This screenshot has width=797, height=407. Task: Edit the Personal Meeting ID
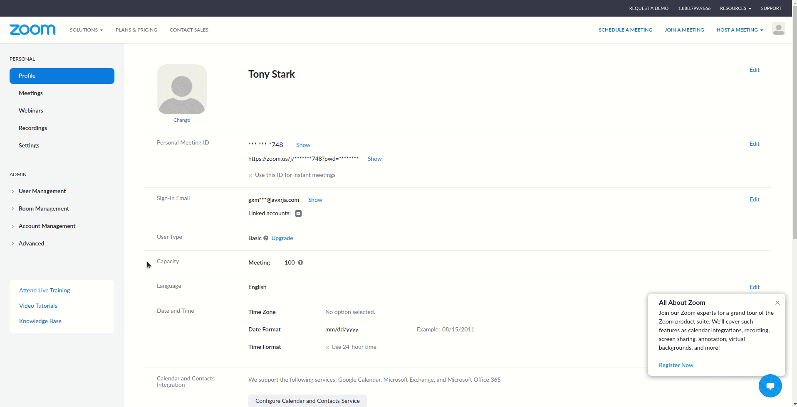pyautogui.click(x=754, y=144)
